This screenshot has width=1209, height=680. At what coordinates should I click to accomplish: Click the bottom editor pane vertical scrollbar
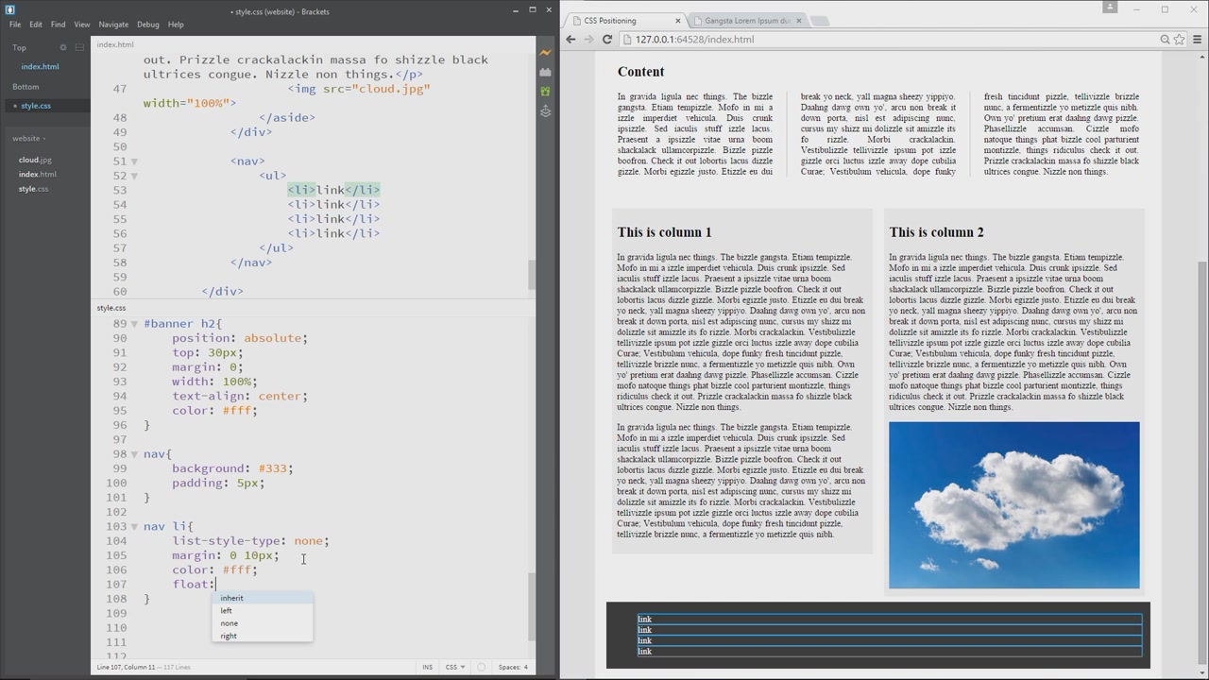[x=532, y=607]
